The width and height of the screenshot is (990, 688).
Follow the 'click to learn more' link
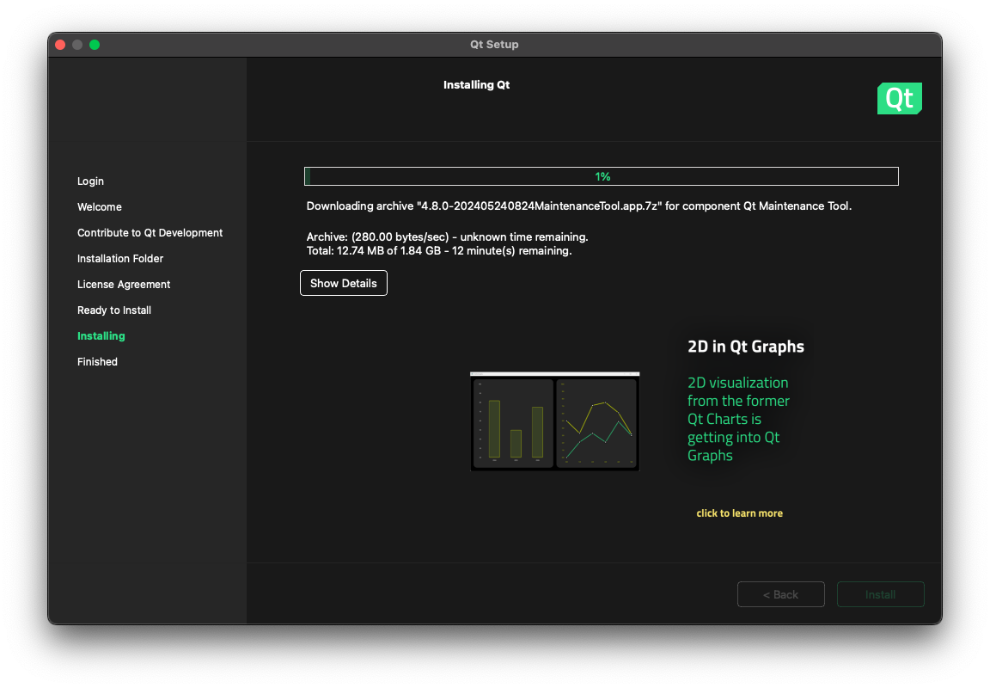[739, 513]
